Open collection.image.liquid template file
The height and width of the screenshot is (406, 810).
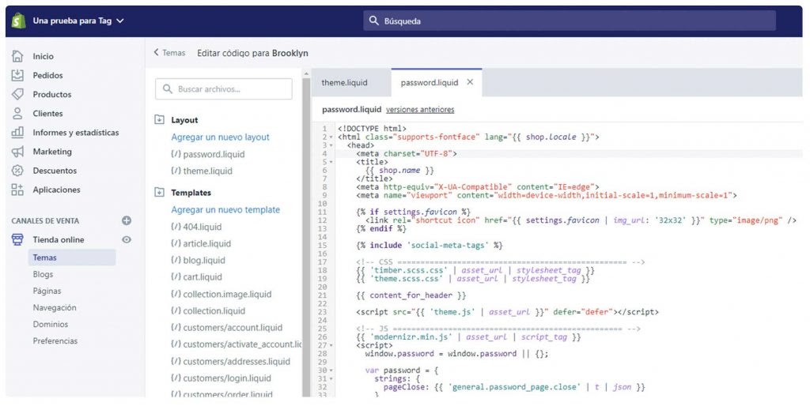pyautogui.click(x=221, y=294)
